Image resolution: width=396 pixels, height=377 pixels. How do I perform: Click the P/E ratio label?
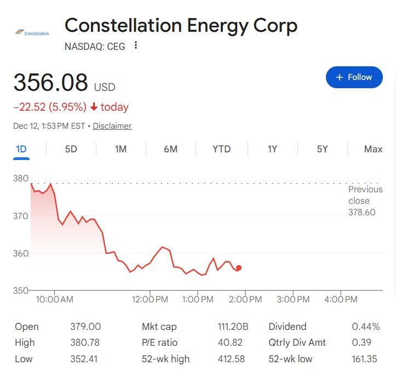[159, 342]
